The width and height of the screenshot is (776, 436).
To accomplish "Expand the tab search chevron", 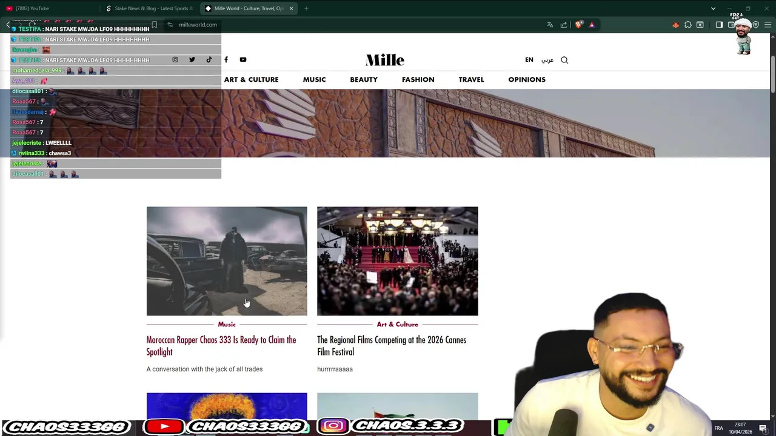I will [x=713, y=8].
